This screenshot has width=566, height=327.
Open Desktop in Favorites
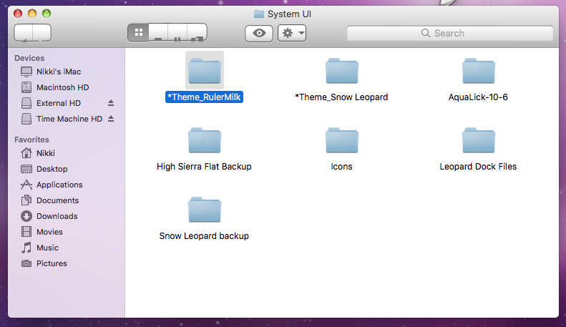coord(67,169)
